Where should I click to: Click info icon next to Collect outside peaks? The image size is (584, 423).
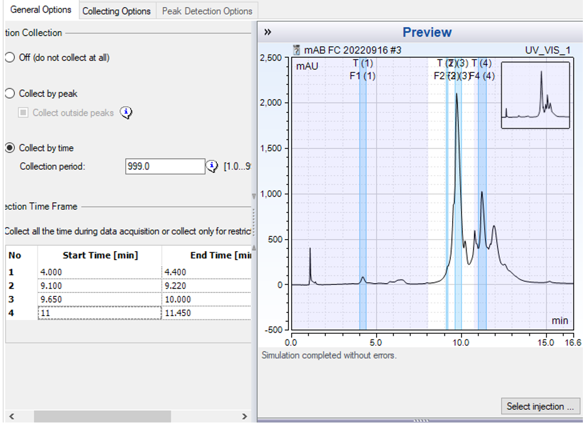point(126,113)
